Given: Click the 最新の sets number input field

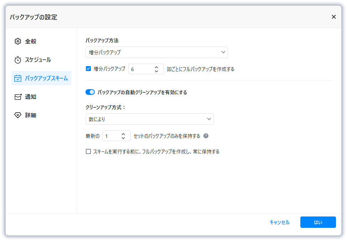Looking at the screenshot, I should point(111,136).
